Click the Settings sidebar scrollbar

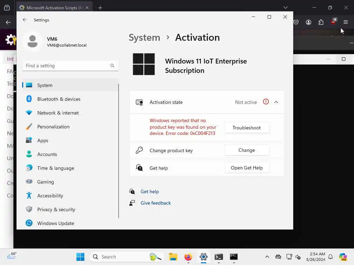[118, 150]
